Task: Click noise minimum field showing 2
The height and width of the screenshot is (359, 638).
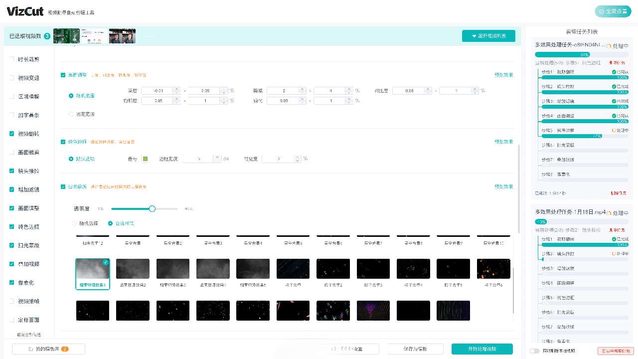Action: [283, 91]
